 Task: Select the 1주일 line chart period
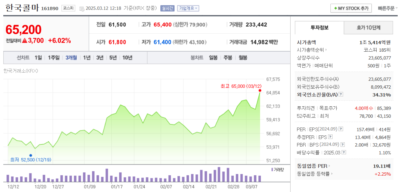pyautogui.click(x=54, y=58)
